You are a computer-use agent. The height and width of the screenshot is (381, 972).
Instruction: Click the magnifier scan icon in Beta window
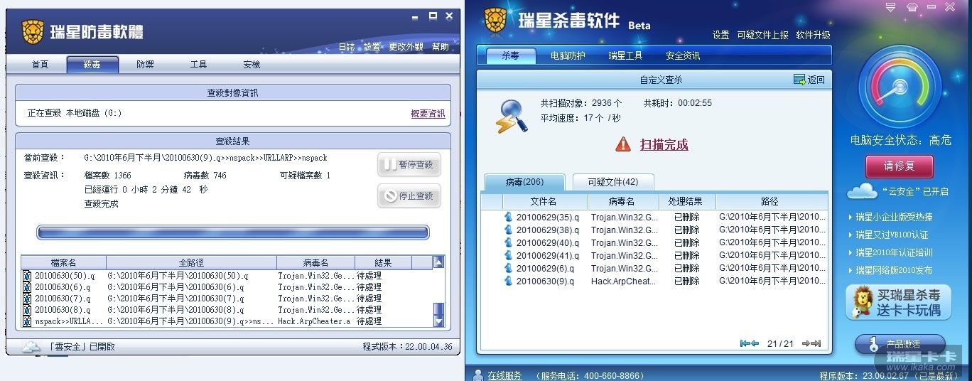pos(512,116)
